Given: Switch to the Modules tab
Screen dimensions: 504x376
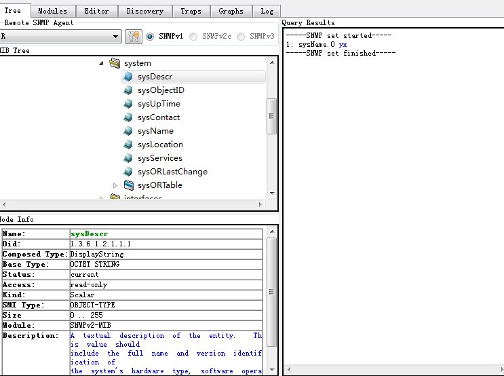Looking at the screenshot, I should click(52, 11).
